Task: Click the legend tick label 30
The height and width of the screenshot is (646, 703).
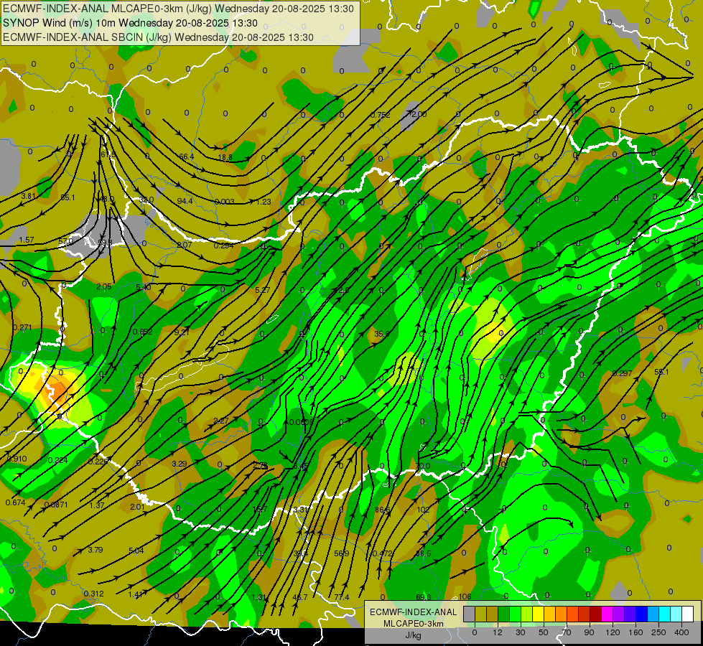Action: 521,632
